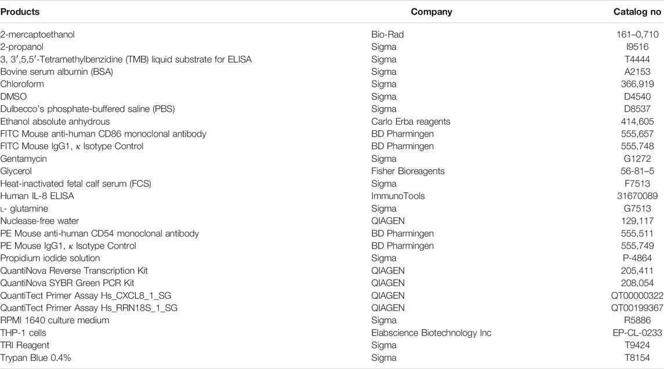Select FITC Mouse anti-human CD86 antibody row

[332, 134]
